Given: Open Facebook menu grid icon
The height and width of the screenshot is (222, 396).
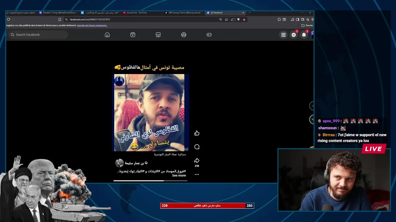Looking at the screenshot, I should [283, 35].
